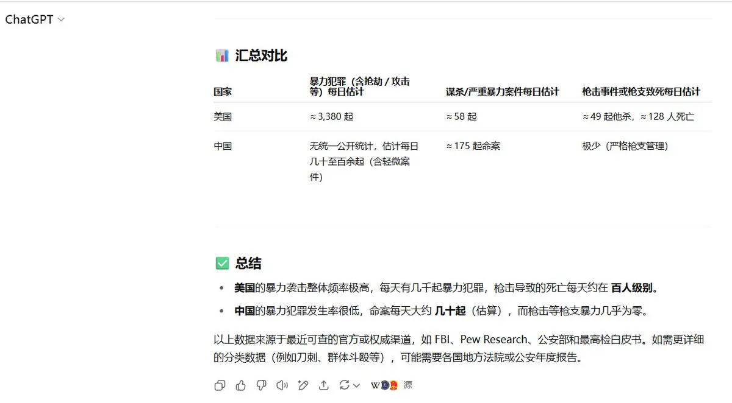This screenshot has height=403, width=732.
Task: Share the response with the upload icon
Action: [x=324, y=385]
